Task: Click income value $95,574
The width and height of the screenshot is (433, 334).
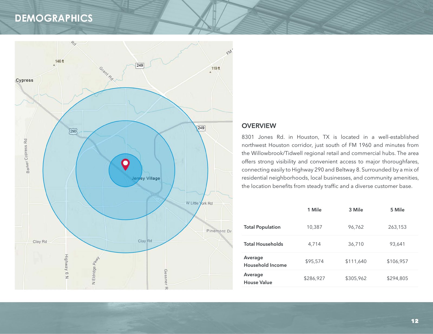Action: point(314,261)
